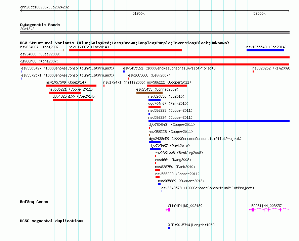Select the 20q13.2 band label
Viewport: 299px width, 241px height.
[27, 29]
